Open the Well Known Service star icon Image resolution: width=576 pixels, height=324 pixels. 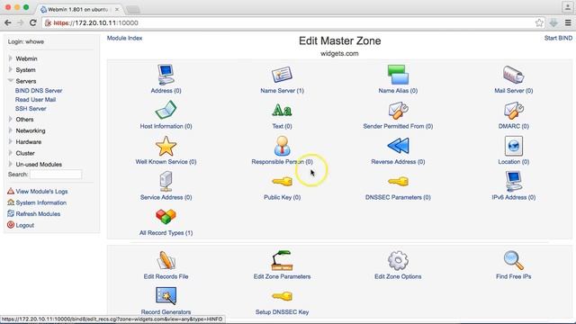tap(166, 146)
